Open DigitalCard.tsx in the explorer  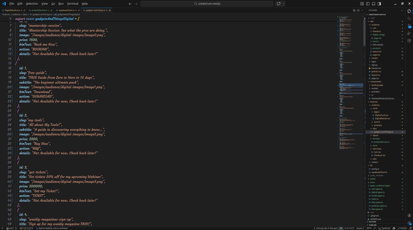pos(381,115)
